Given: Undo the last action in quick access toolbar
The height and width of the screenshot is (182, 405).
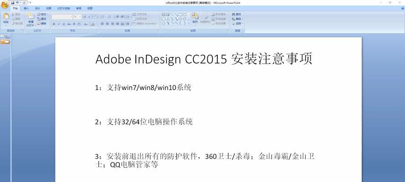Looking at the screenshot, I should [x=17, y=3].
